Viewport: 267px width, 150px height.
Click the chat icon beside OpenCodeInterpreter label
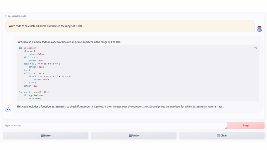[x=5, y=16]
